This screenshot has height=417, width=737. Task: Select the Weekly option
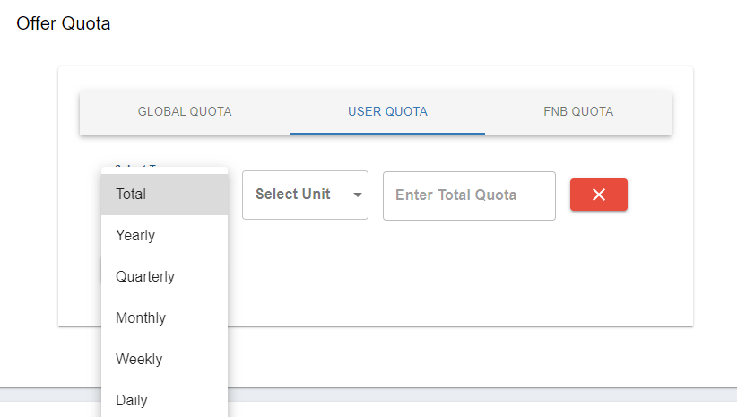pos(164,359)
